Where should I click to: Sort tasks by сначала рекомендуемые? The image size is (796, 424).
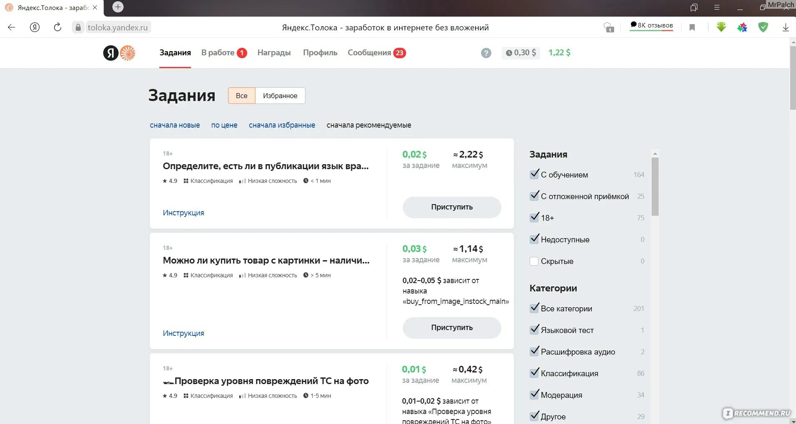pyautogui.click(x=369, y=125)
